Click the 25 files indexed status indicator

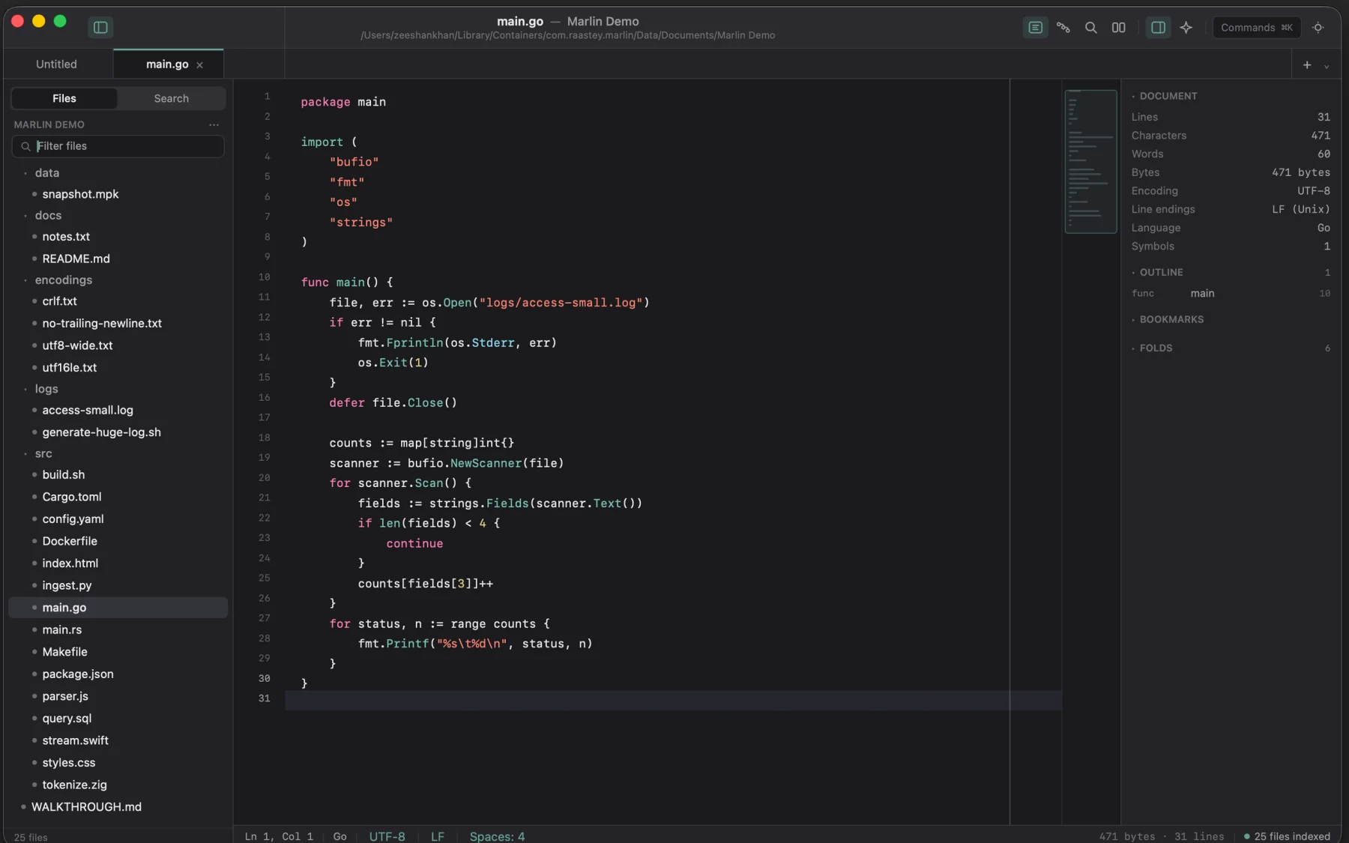[x=1287, y=836]
